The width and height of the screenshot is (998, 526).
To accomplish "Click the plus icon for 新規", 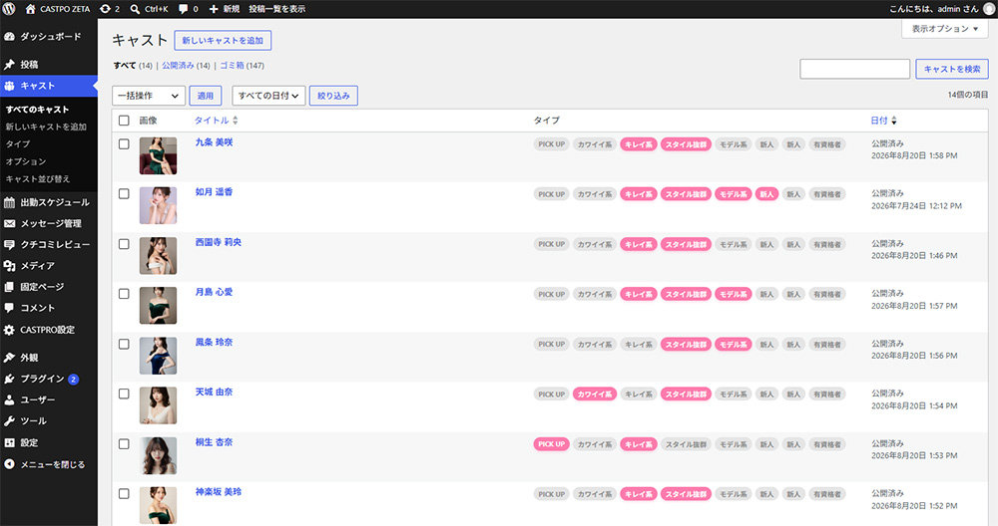I will (214, 9).
